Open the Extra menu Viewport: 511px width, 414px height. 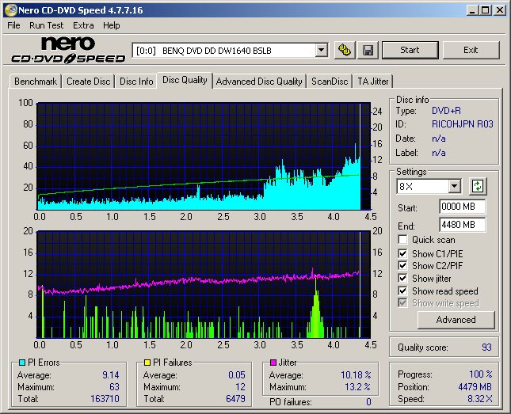click(x=83, y=25)
